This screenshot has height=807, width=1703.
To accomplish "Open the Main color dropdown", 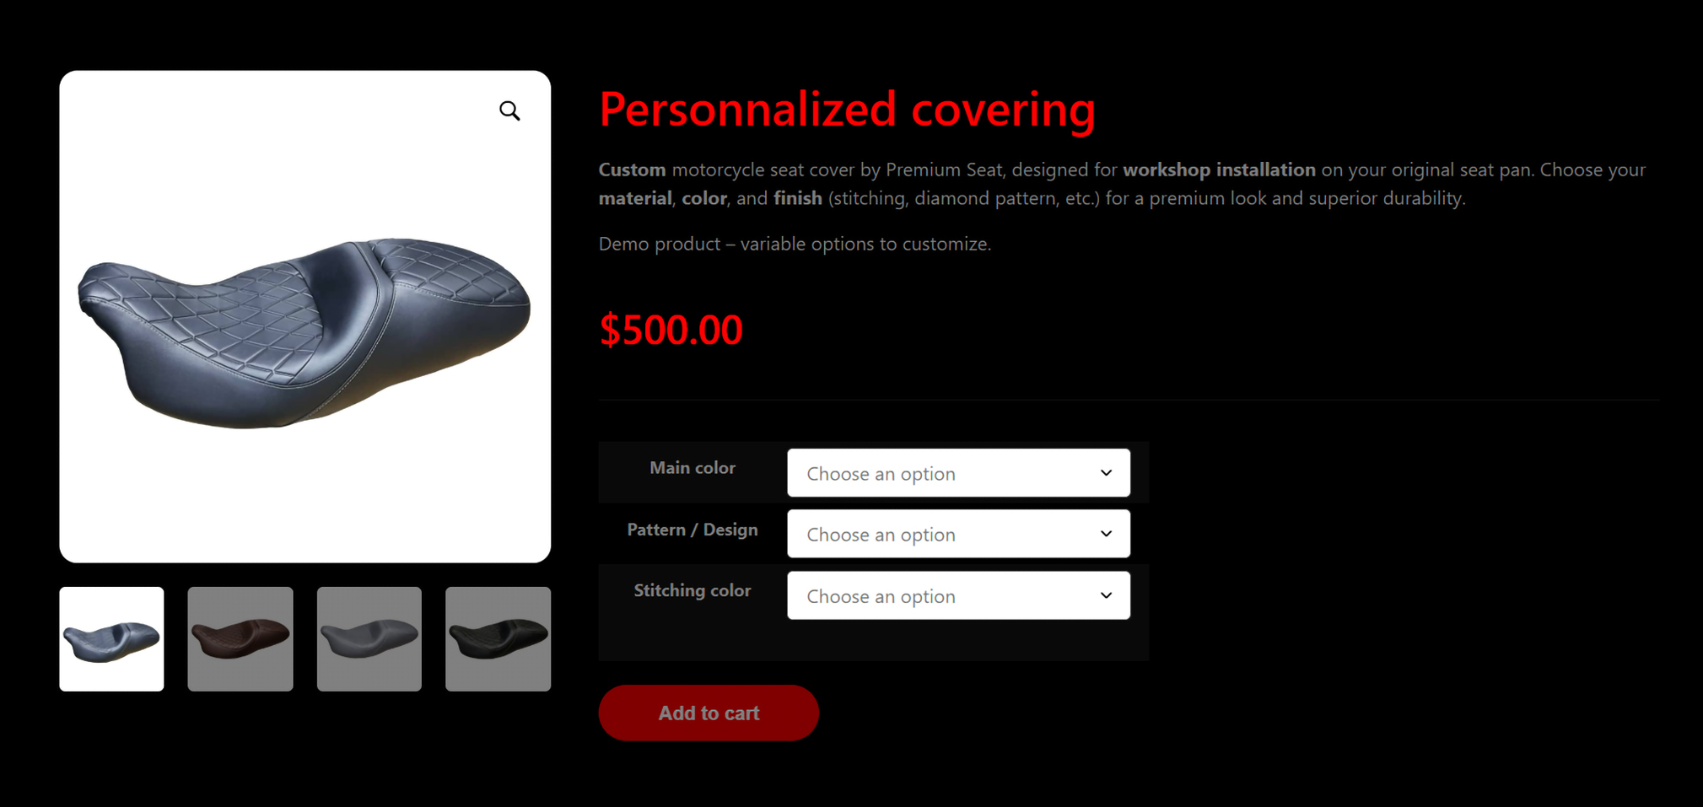I will 958,473.
